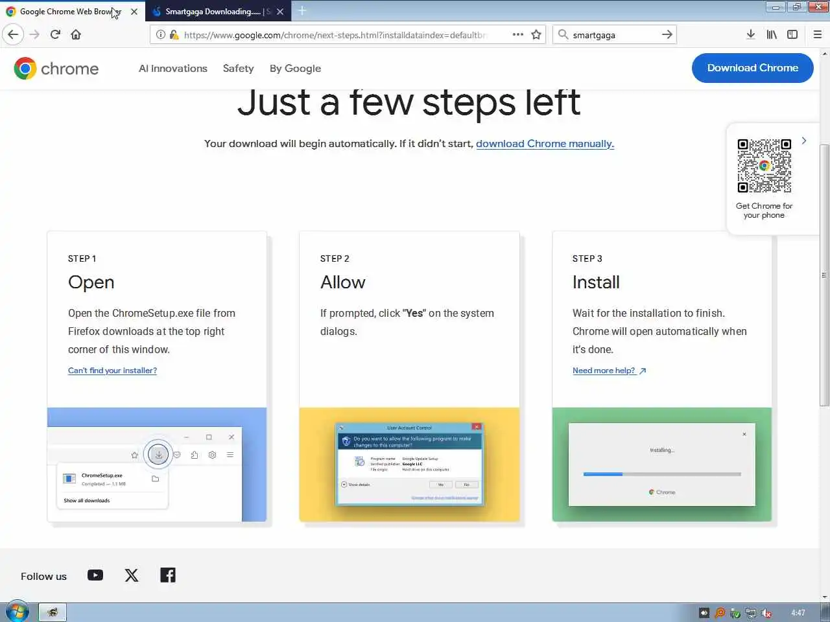Open the Facebook follow icon
The height and width of the screenshot is (622, 830).
pyautogui.click(x=168, y=575)
